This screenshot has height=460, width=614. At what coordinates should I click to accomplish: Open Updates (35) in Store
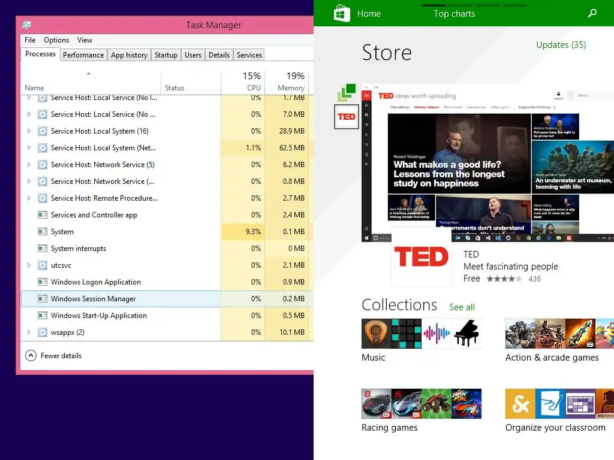(561, 44)
